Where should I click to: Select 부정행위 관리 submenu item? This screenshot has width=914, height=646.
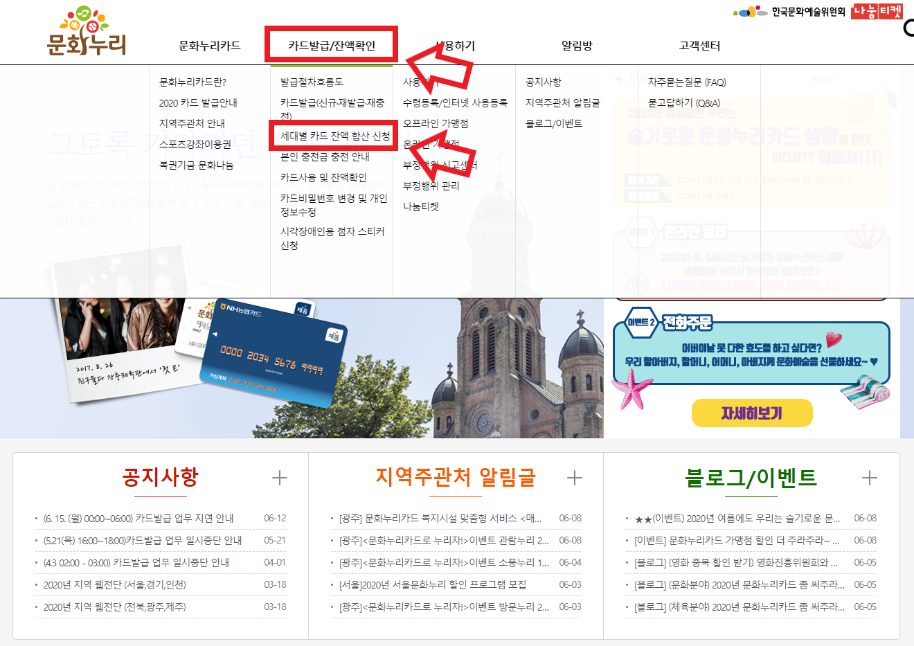tap(431, 186)
